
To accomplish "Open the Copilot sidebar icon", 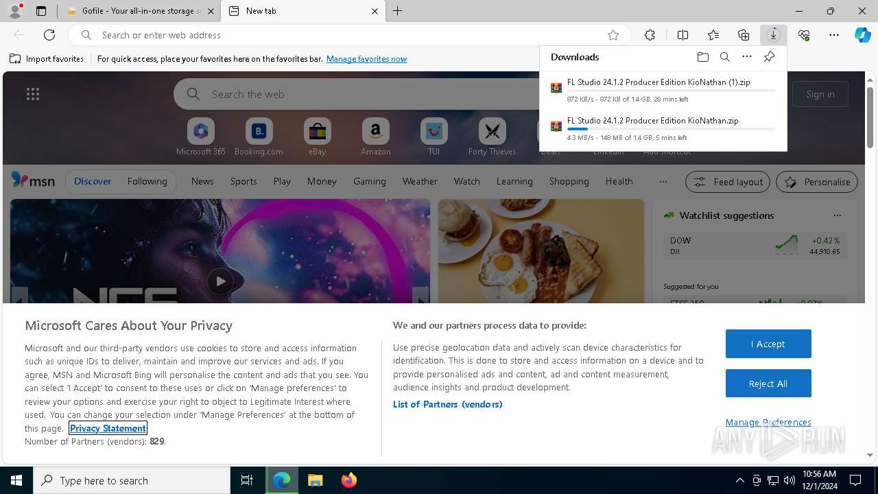I will 862,35.
